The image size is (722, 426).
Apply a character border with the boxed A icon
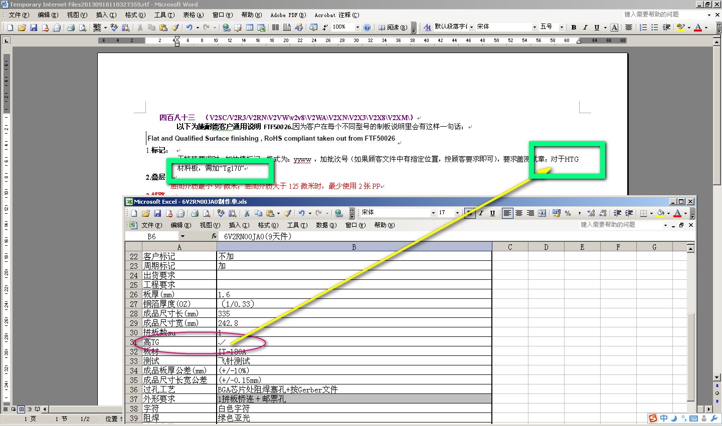[614, 28]
